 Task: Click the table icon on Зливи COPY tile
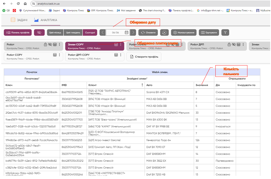tap(116, 44)
